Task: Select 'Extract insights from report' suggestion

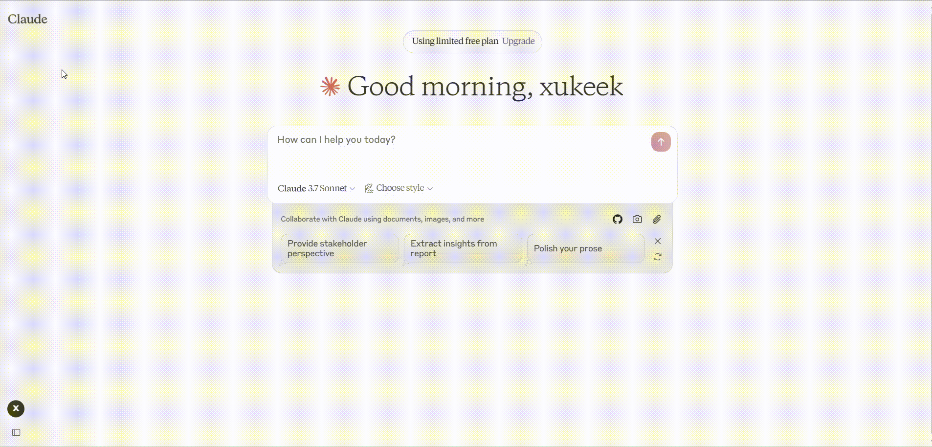Action: pyautogui.click(x=463, y=248)
